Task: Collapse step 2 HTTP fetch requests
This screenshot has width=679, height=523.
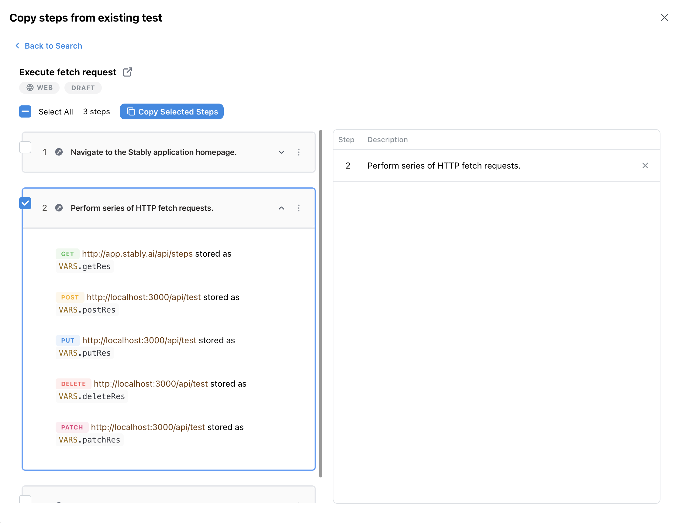Action: pos(281,208)
